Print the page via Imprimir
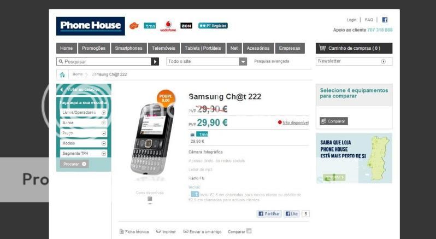Viewport: 436px width, 239px height. tap(166, 231)
